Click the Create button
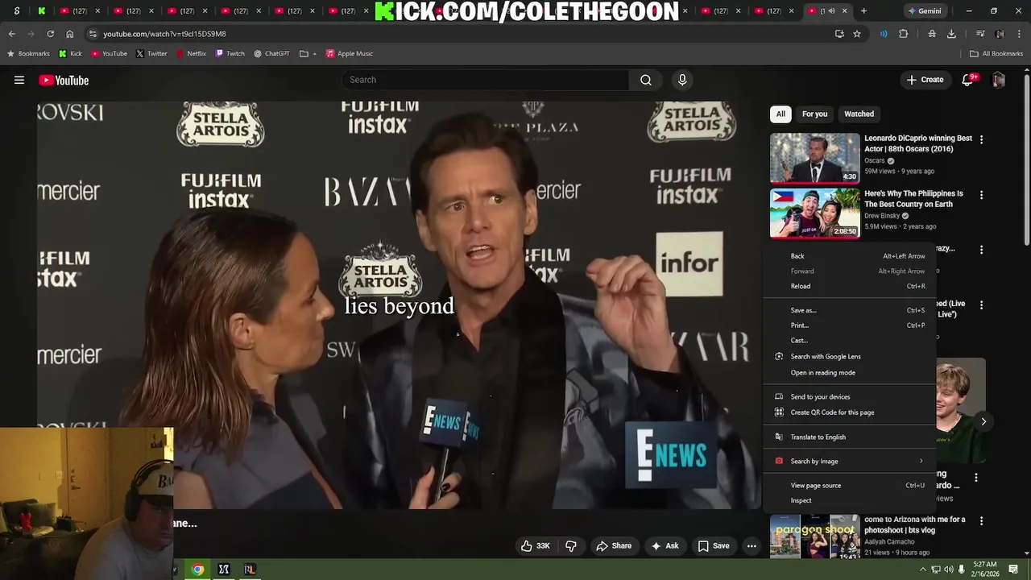The image size is (1031, 580). [925, 80]
